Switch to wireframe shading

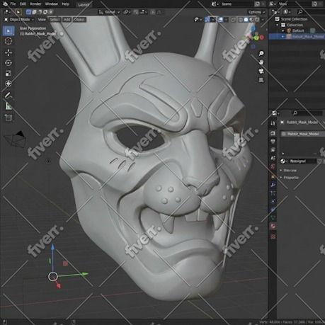coord(241,20)
